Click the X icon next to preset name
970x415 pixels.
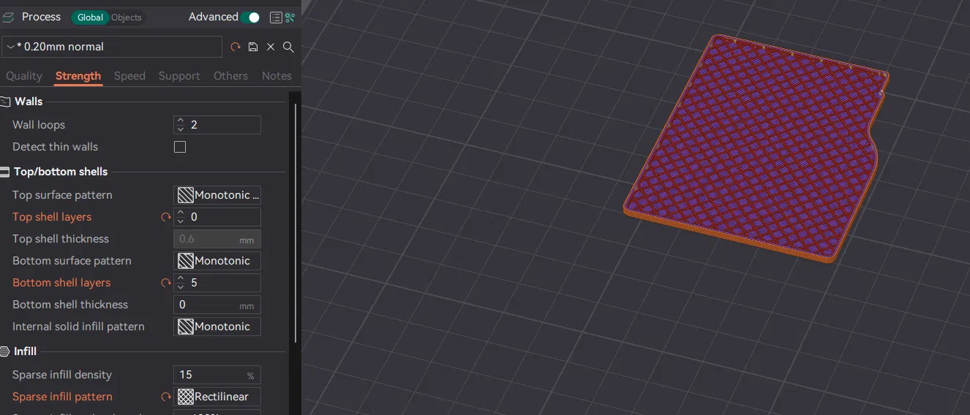pyautogui.click(x=271, y=47)
